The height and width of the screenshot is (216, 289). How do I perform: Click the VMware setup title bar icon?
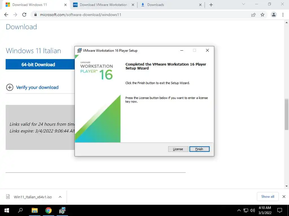[x=79, y=50]
